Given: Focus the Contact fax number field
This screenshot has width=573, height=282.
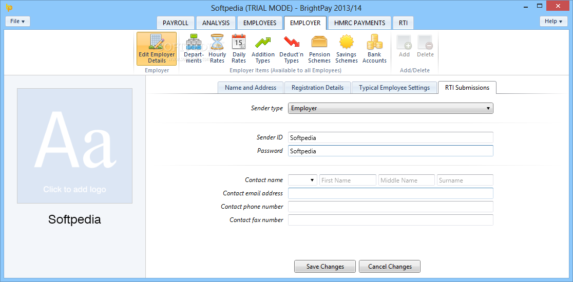Looking at the screenshot, I should pos(390,220).
